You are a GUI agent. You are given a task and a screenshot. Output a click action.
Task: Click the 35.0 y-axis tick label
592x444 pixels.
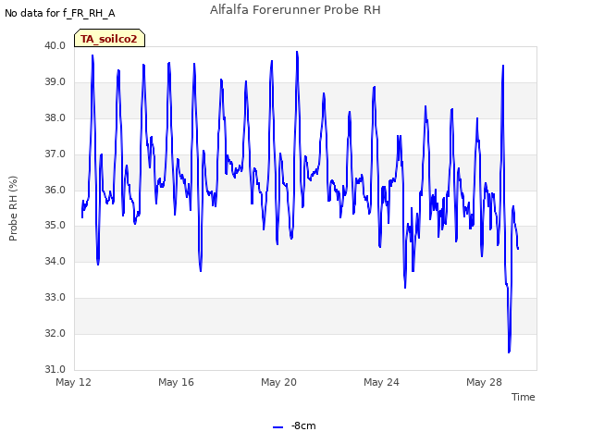[55, 226]
